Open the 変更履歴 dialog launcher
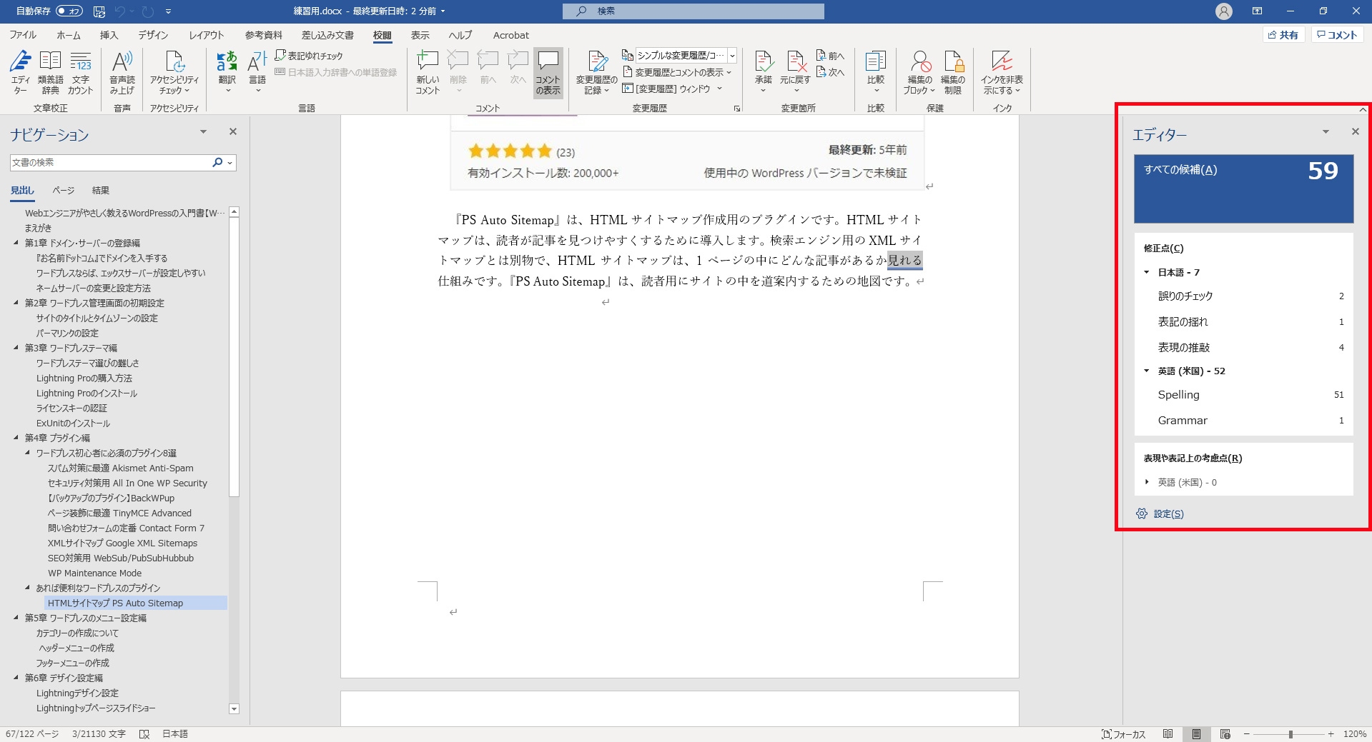 737,109
